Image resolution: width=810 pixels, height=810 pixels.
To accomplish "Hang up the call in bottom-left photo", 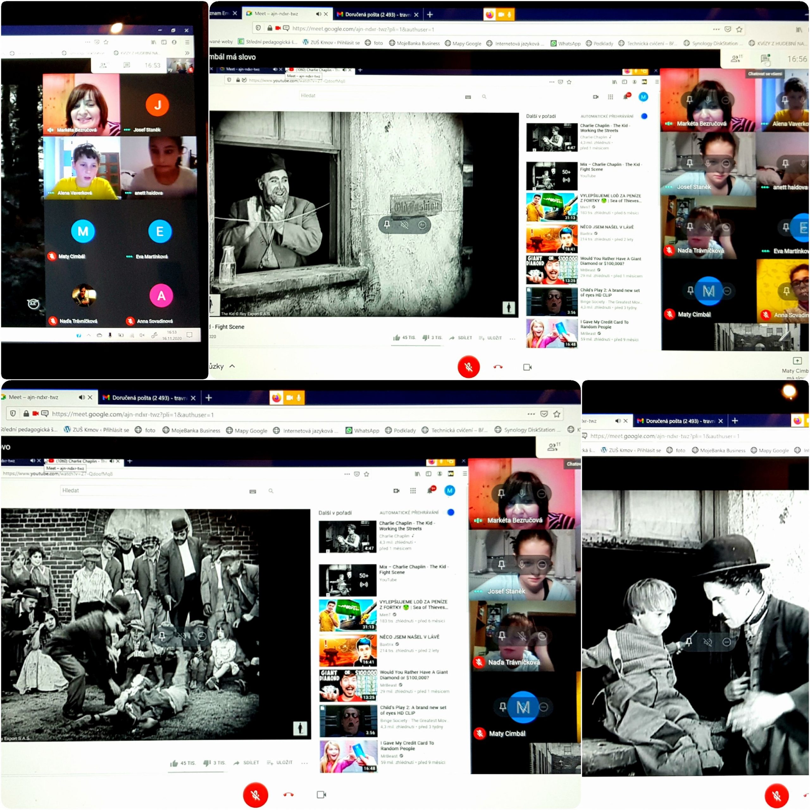I will 289,794.
